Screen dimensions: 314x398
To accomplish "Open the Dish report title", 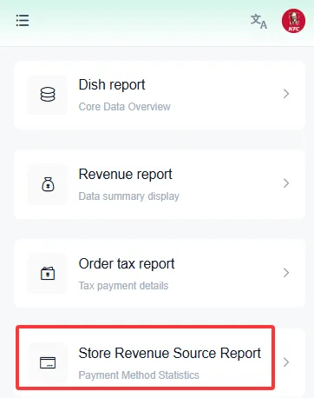I will (x=112, y=85).
